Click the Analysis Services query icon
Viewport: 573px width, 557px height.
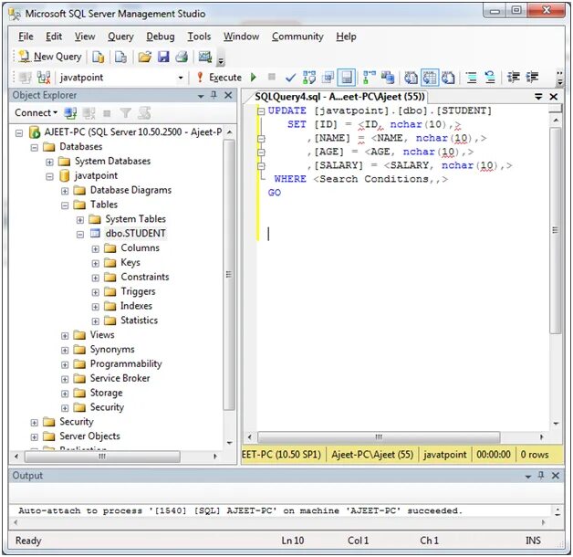click(120, 57)
